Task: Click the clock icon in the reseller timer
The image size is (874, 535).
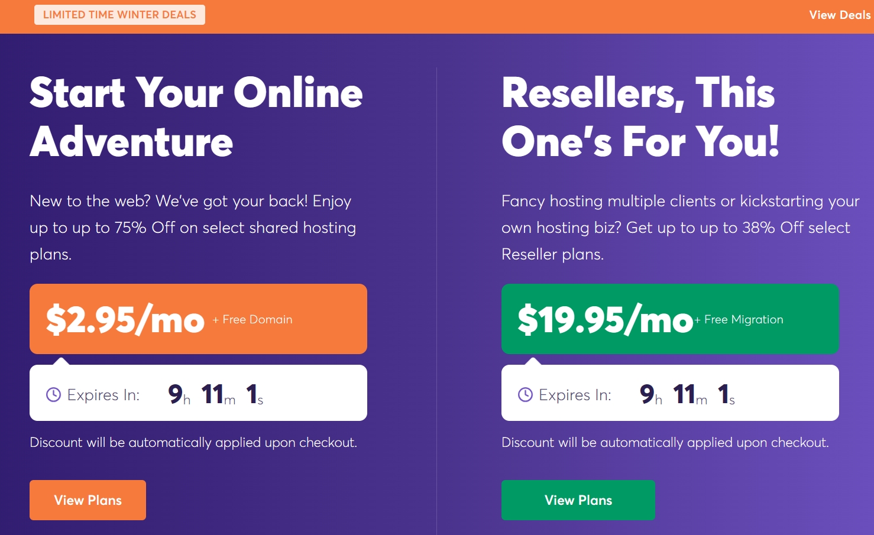Action: click(x=525, y=394)
